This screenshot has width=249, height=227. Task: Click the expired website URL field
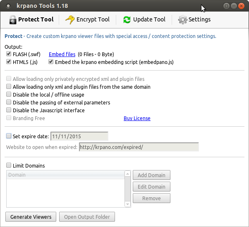click(x=139, y=147)
